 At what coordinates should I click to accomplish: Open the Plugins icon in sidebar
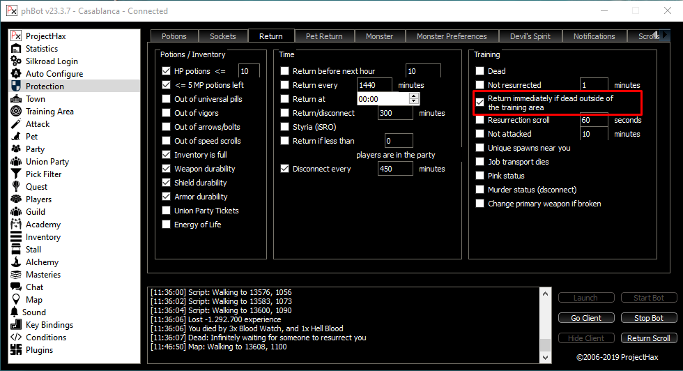(x=16, y=350)
